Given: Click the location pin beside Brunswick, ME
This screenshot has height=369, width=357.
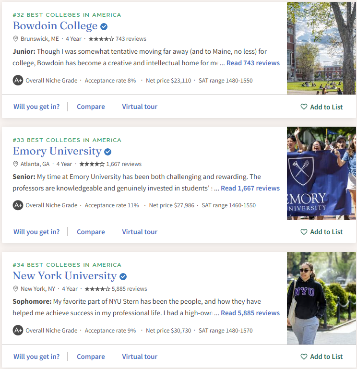Looking at the screenshot, I should click(15, 39).
